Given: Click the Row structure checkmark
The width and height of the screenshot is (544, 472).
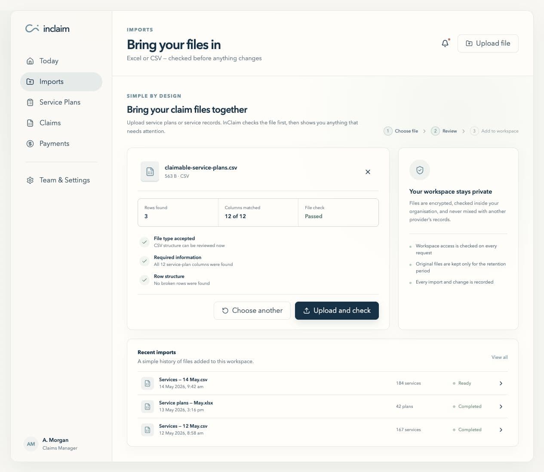Looking at the screenshot, I should point(144,280).
